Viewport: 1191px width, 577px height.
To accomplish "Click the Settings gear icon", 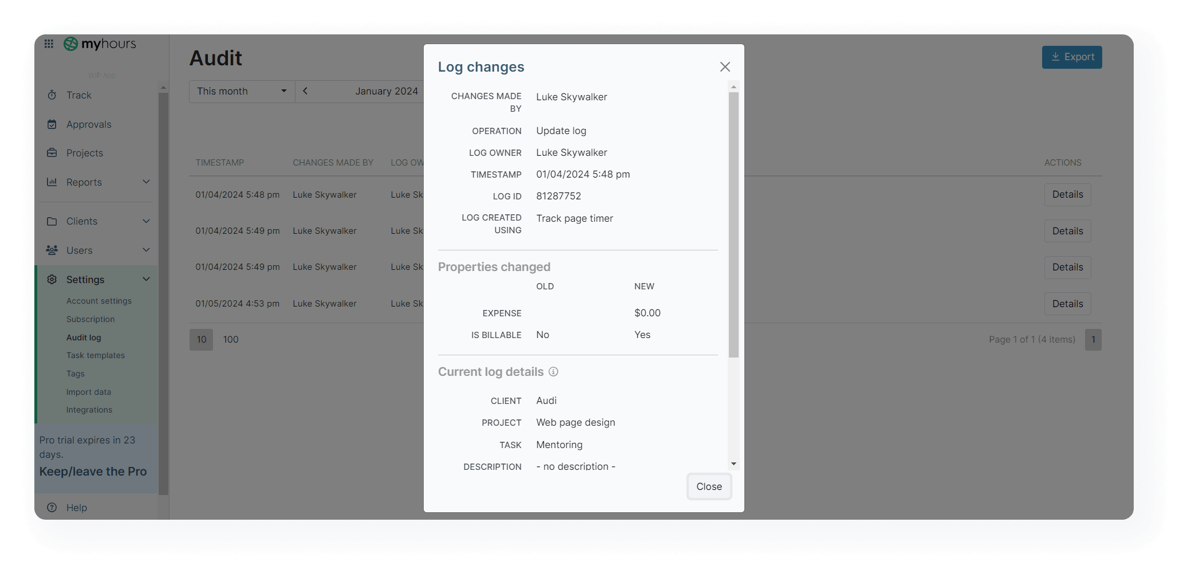I will point(52,280).
